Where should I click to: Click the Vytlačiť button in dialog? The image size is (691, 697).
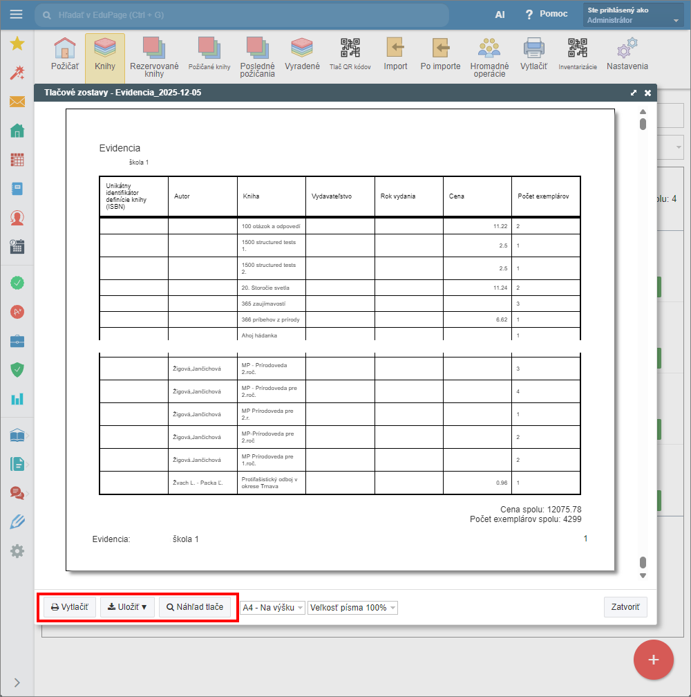tap(70, 607)
